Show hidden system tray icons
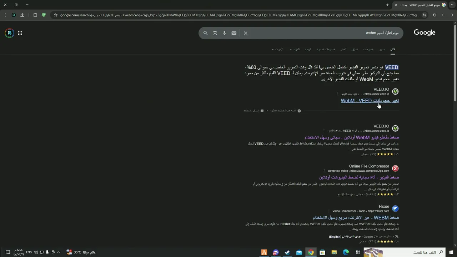The width and height of the screenshot is (457, 257). 59,252
